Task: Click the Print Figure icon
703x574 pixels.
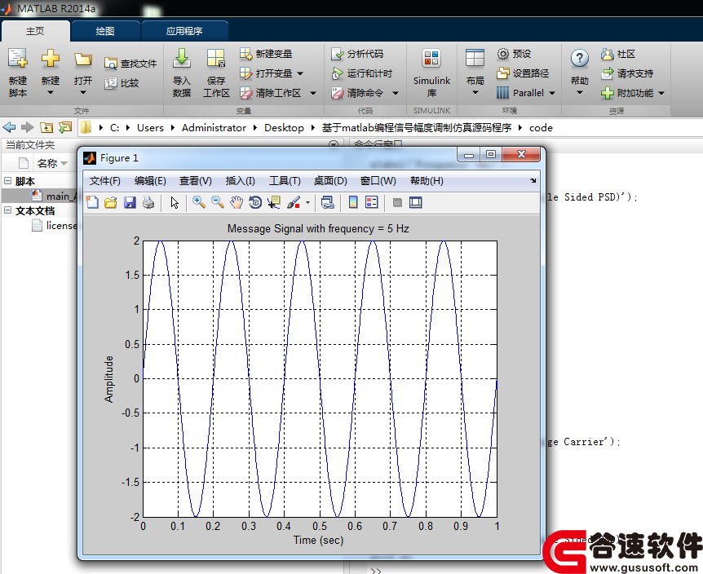Action: (x=148, y=202)
